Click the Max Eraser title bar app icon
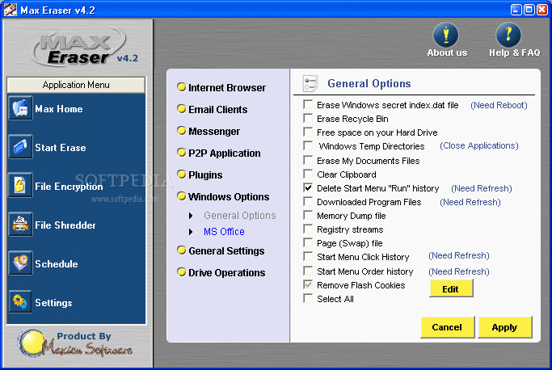The width and height of the screenshot is (552, 370). 11,10
